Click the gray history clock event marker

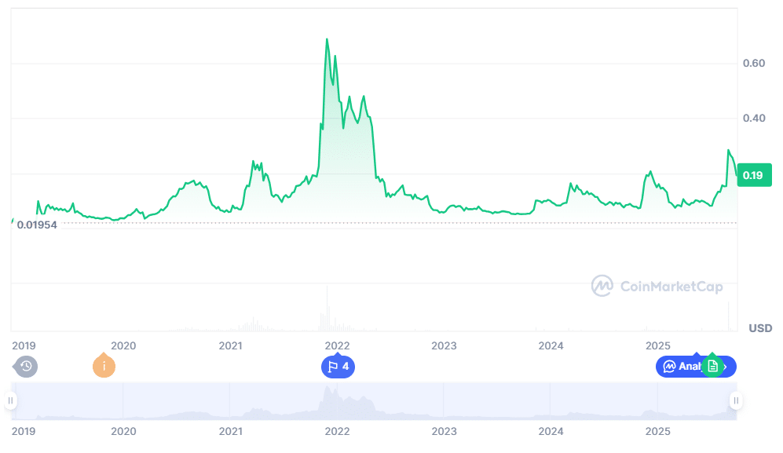26,366
